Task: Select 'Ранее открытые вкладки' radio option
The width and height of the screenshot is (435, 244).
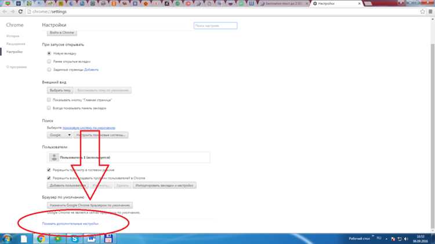Action: (49, 61)
